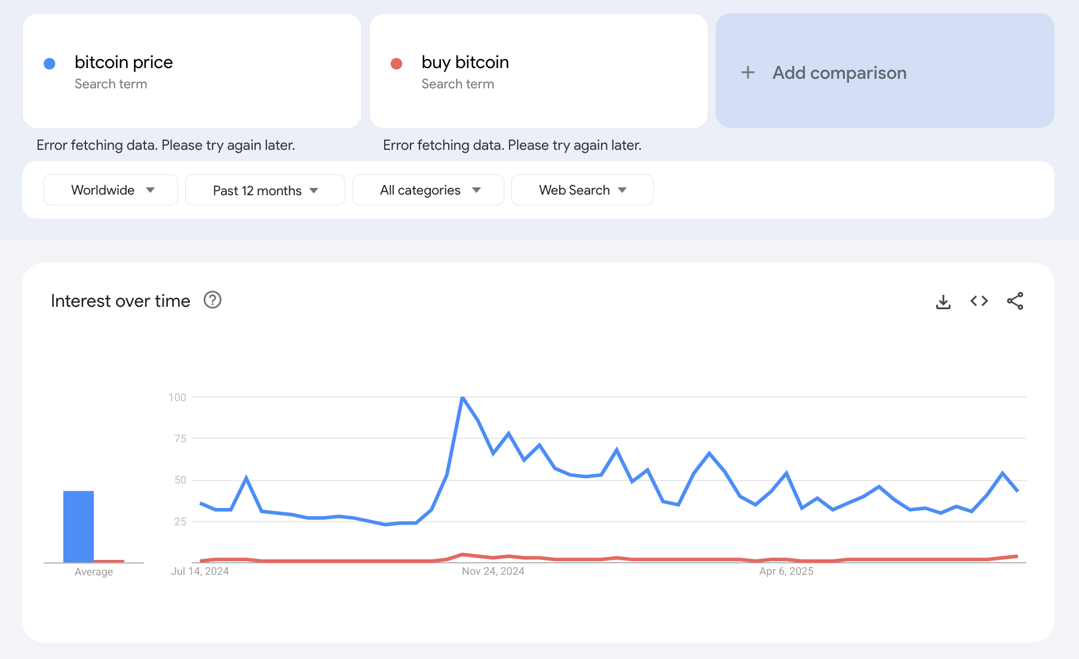This screenshot has width=1079, height=659.
Task: Expand the Past 12 months time range
Action: tap(265, 190)
